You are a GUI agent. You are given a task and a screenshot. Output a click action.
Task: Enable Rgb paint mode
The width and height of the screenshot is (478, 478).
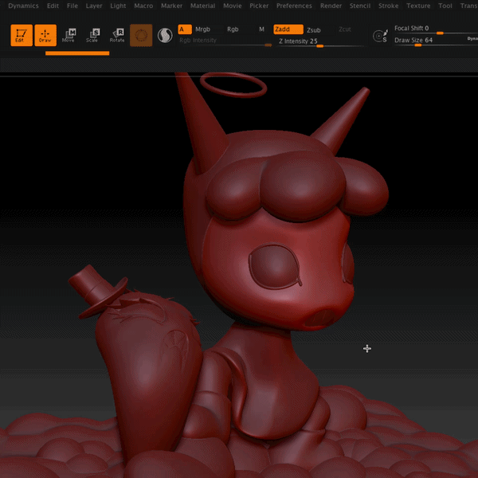(233, 29)
